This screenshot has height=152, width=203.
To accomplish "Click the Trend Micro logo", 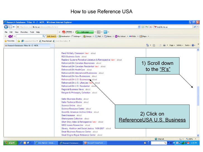I will 67,32.
